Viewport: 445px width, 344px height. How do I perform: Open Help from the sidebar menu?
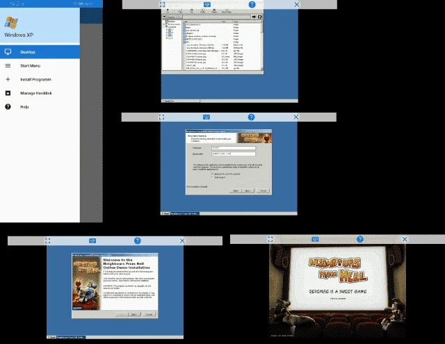tap(40, 107)
